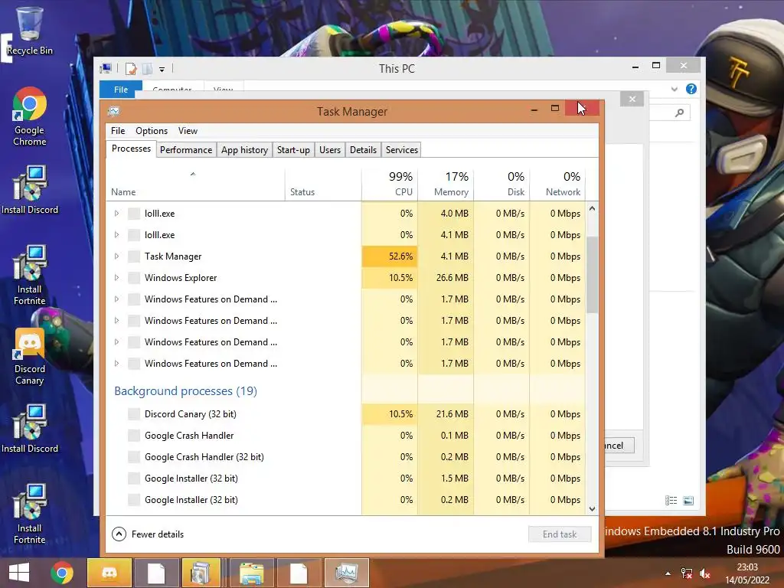This screenshot has height=588, width=784.
Task: Open Chrome from the taskbar
Action: (62, 573)
